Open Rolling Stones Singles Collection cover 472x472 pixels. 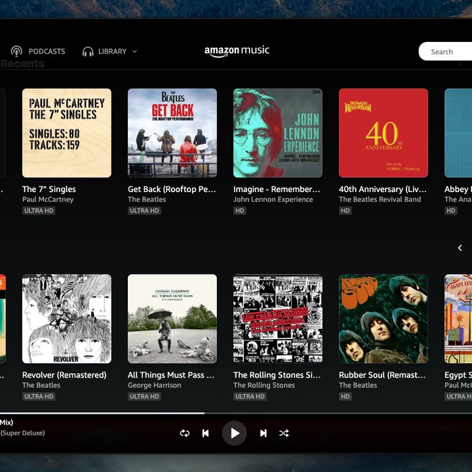pyautogui.click(x=278, y=319)
